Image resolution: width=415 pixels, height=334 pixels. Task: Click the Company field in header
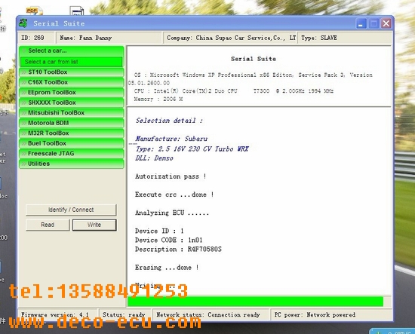(229, 38)
